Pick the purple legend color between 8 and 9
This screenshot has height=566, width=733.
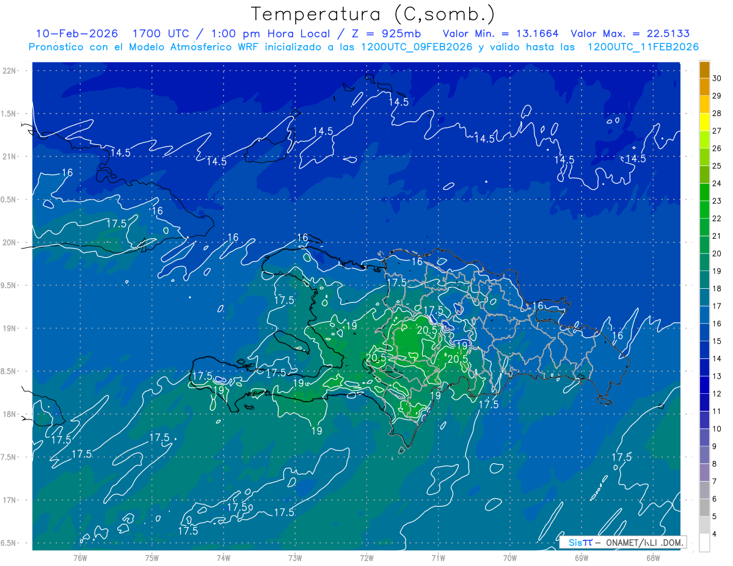(x=704, y=455)
